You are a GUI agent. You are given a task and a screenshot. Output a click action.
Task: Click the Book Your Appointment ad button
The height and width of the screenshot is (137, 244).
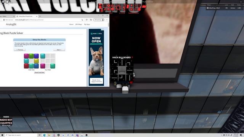coord(96,81)
